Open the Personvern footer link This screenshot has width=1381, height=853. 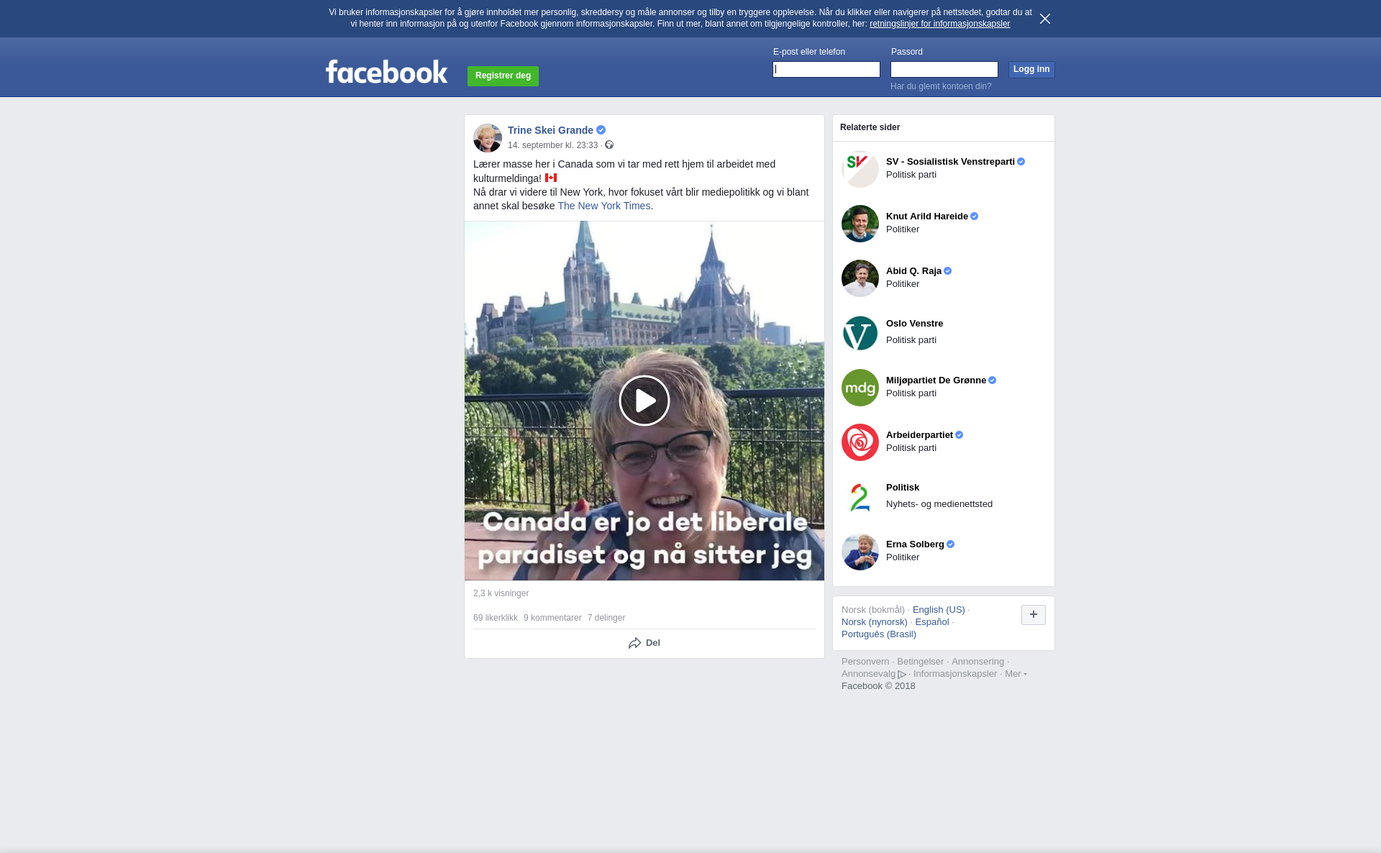click(865, 662)
